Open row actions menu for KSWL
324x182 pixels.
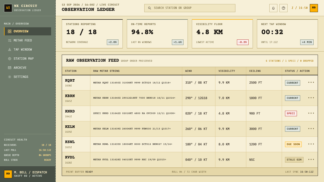[x=311, y=144]
